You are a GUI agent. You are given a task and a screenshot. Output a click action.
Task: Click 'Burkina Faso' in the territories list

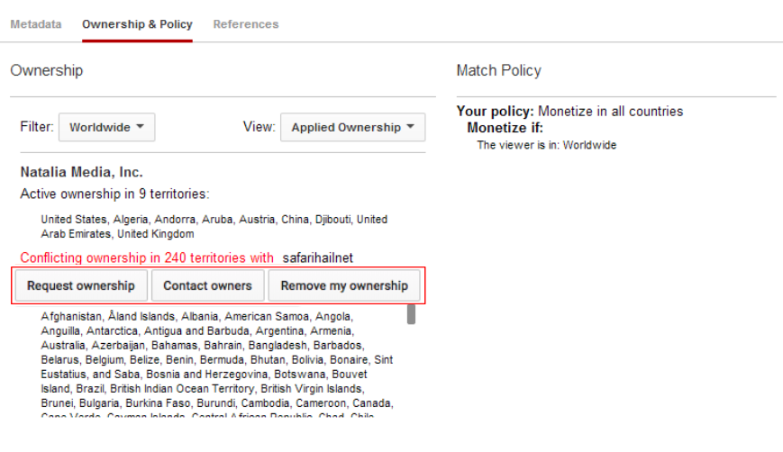[158, 403]
